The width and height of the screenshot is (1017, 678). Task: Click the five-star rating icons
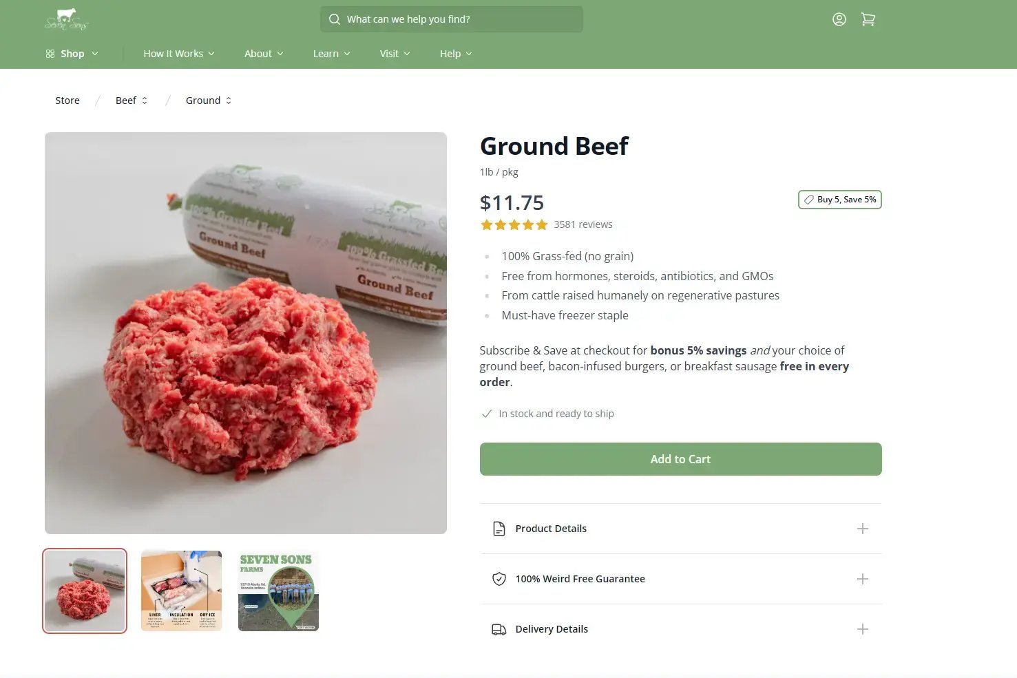[x=514, y=224]
